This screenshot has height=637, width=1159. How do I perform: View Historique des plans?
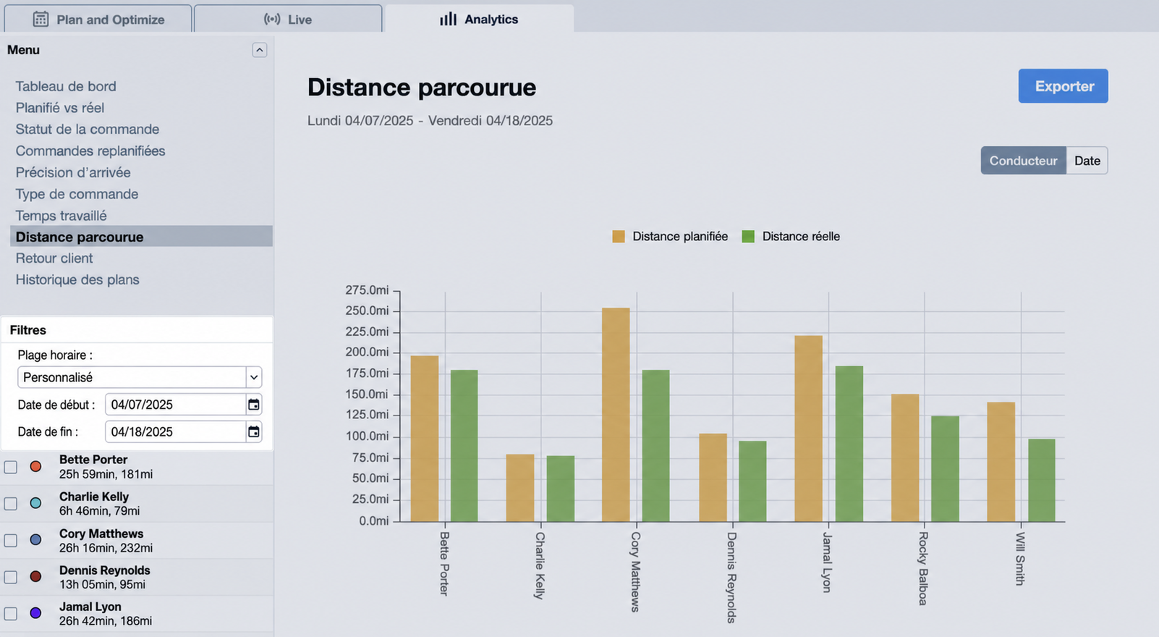tap(77, 279)
